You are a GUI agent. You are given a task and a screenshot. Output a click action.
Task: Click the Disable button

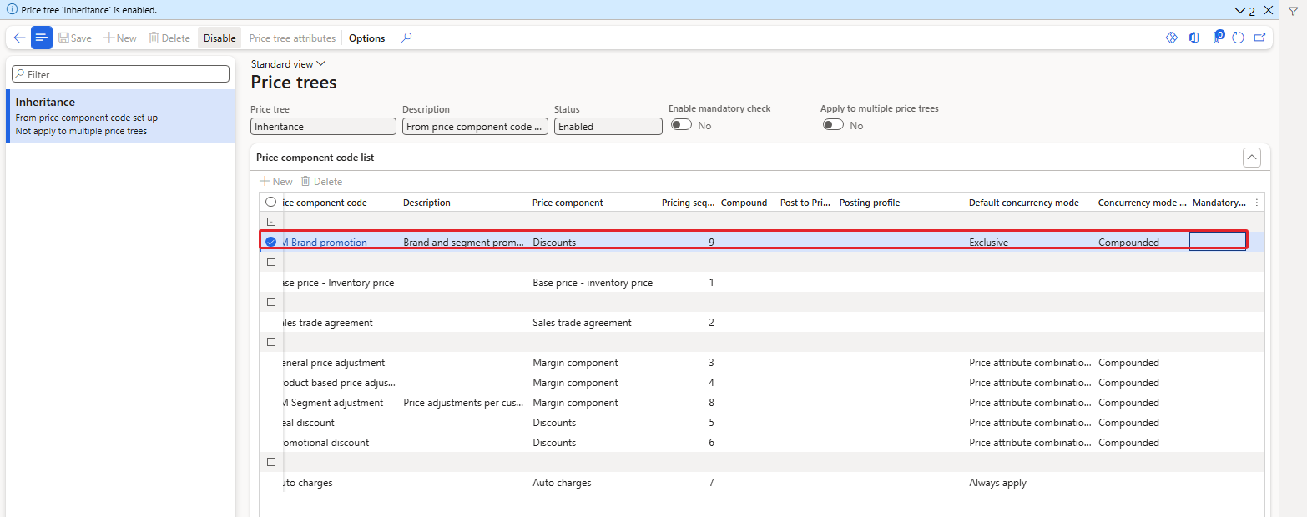(x=220, y=38)
